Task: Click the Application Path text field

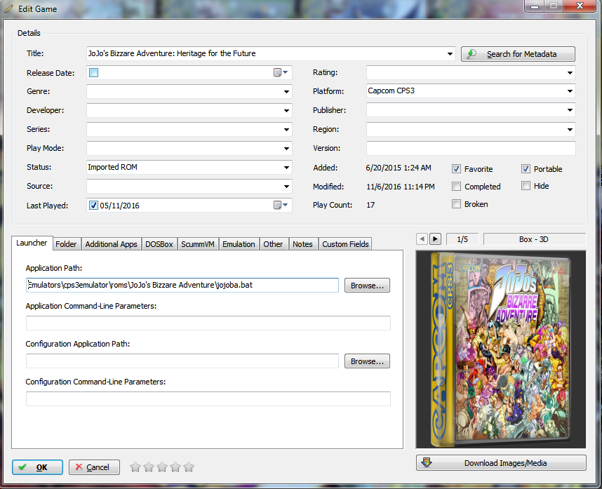Action: point(182,285)
